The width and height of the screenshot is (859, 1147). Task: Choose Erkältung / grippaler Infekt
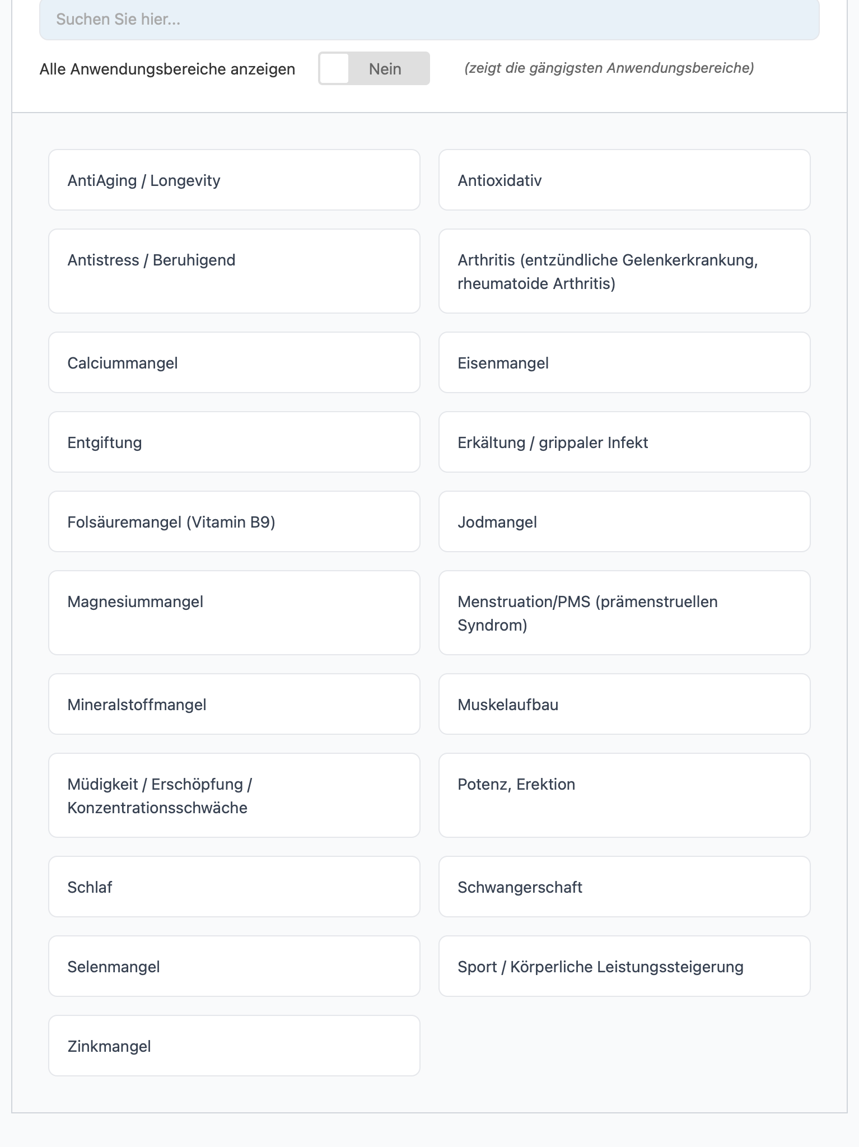624,442
